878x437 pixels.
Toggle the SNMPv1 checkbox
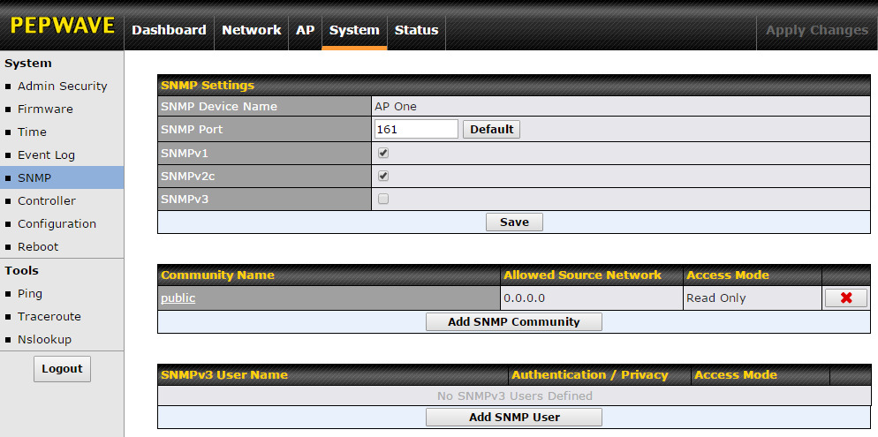tap(383, 153)
